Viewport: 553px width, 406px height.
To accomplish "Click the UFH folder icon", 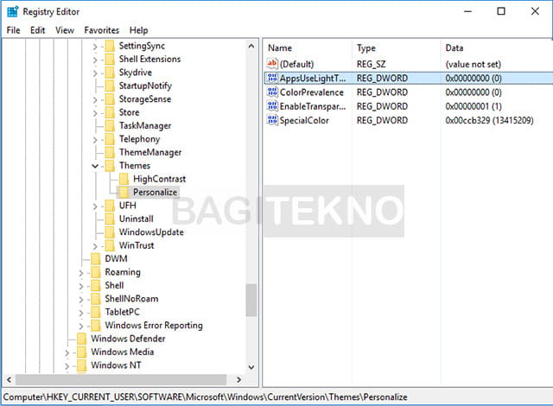I will pos(110,206).
